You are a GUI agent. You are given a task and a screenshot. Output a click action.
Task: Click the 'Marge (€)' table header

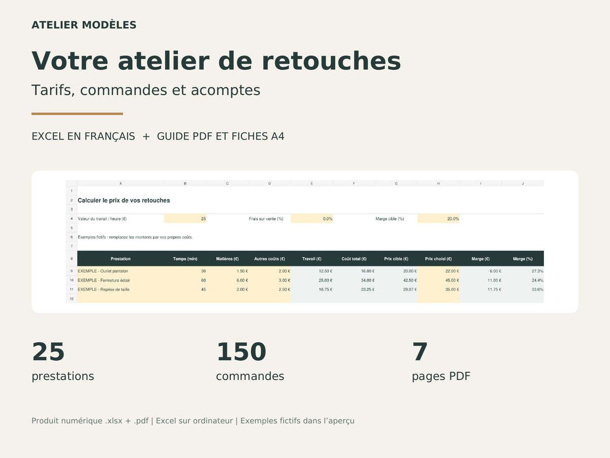coord(480,259)
